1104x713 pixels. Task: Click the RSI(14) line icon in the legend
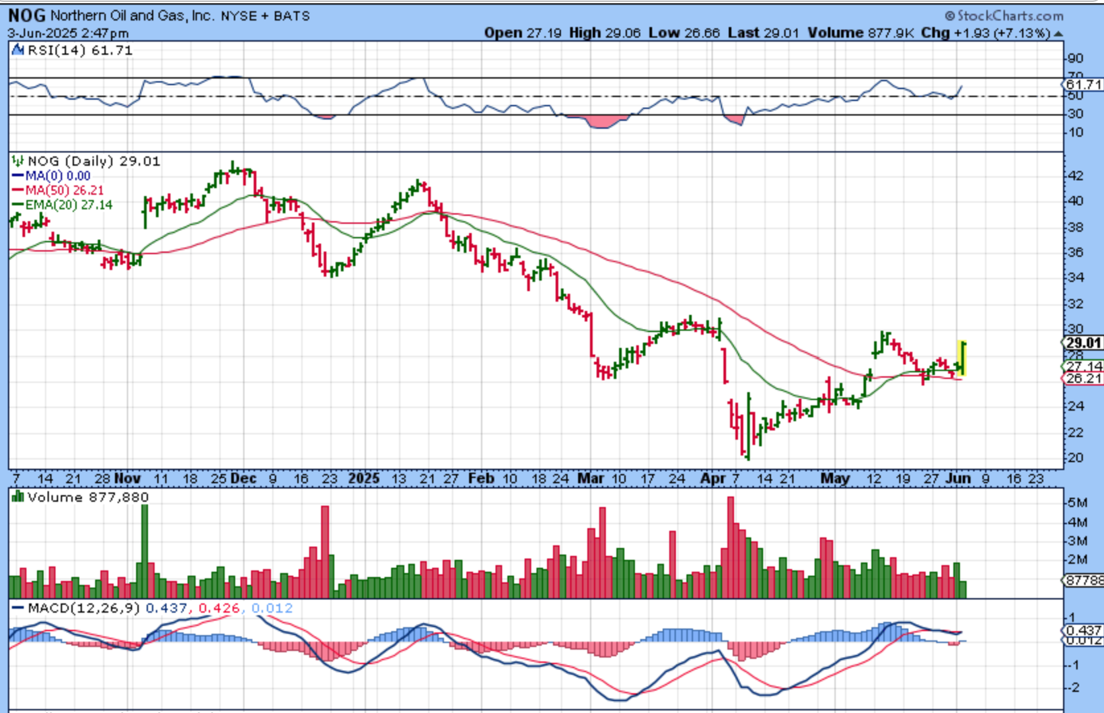click(x=18, y=50)
